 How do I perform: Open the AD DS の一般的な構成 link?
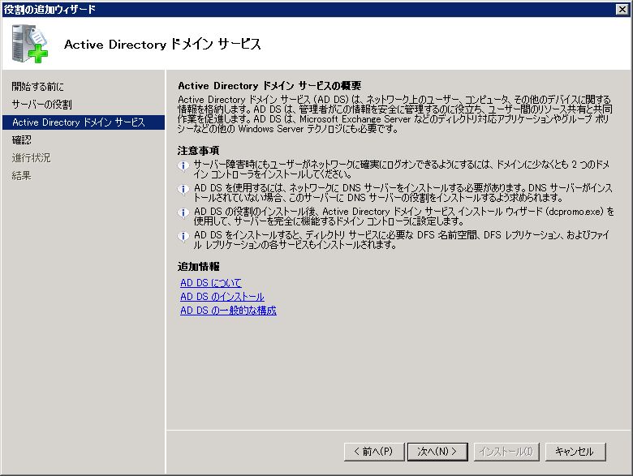[228, 311]
